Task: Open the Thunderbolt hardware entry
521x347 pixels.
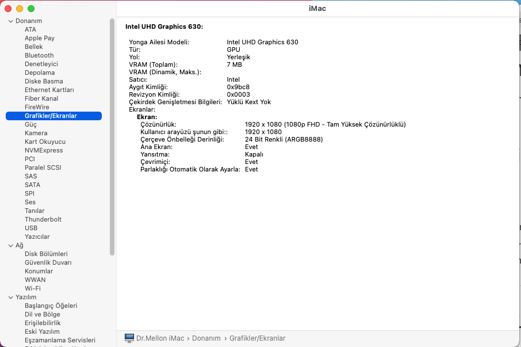Action: tap(43, 220)
